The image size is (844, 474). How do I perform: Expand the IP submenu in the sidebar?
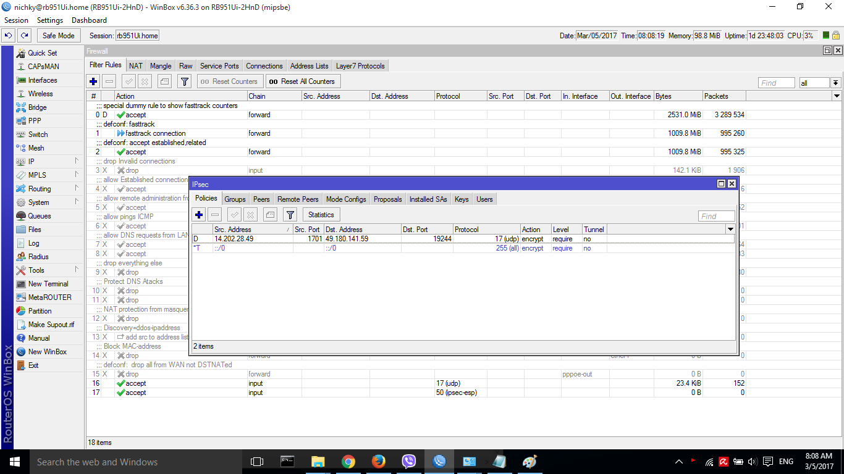32,162
